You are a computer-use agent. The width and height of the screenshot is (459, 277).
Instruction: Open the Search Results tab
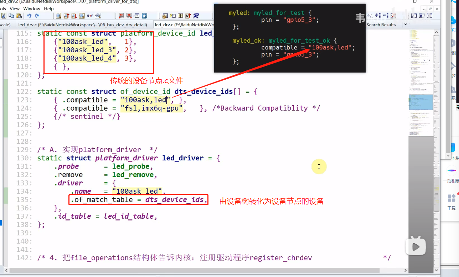point(381,25)
